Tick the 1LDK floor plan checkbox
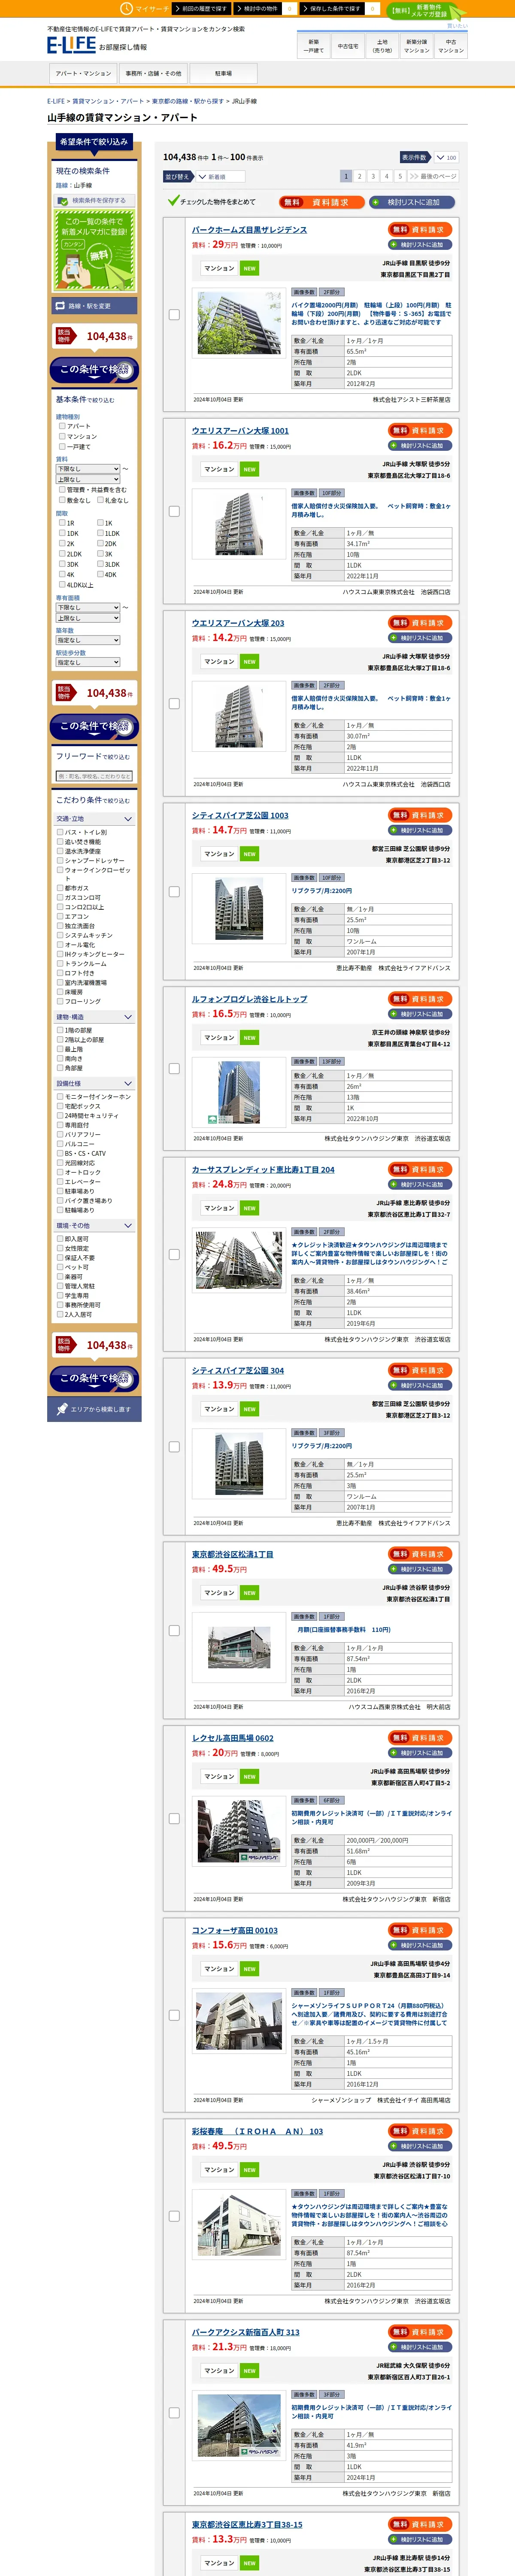 tap(100, 533)
